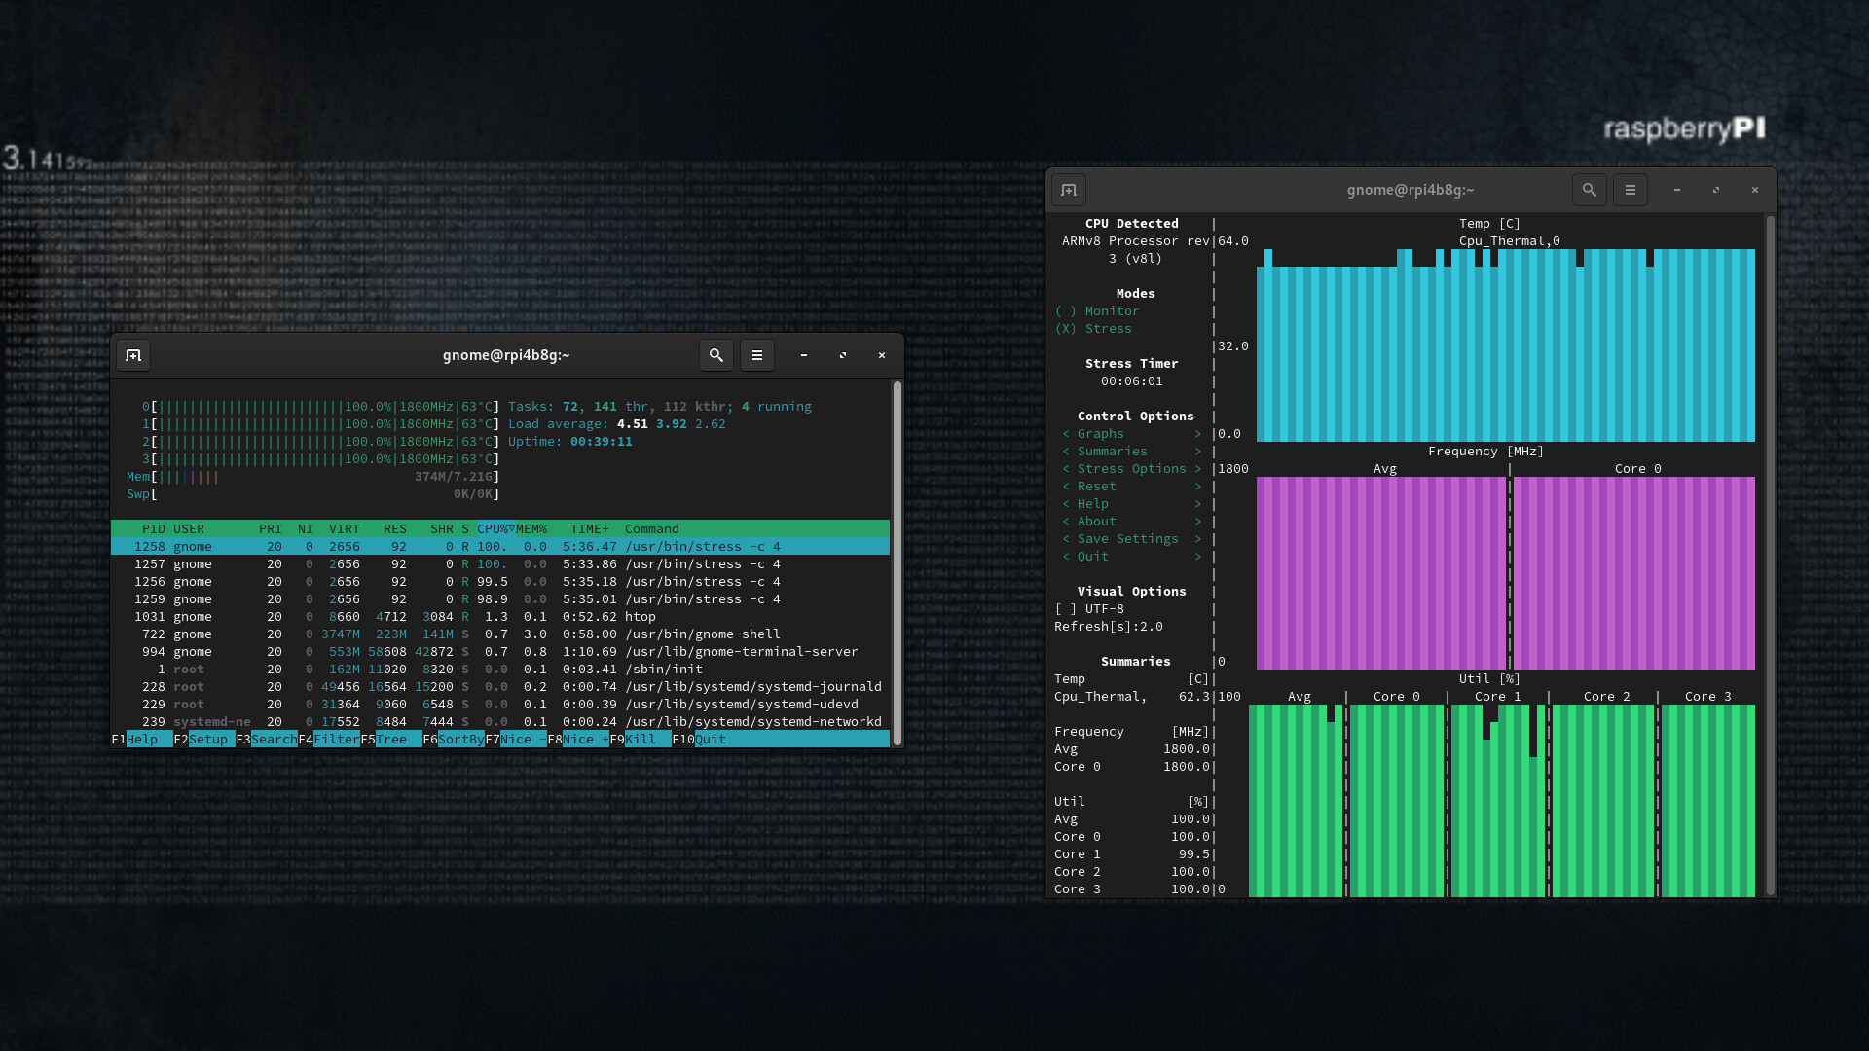Viewport: 1869px width, 1051px height.
Task: Sort by PID column header in htop
Action: [x=154, y=529]
